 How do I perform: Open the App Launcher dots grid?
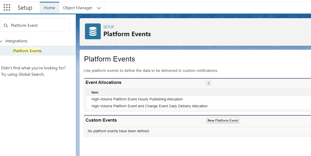tap(7, 8)
